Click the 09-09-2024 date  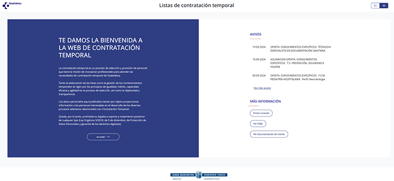point(259,75)
